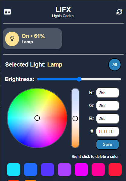Viewport: 126px width, 181px height.
Task: Apply the hot pink saved color swatch
Action: click(98, 170)
